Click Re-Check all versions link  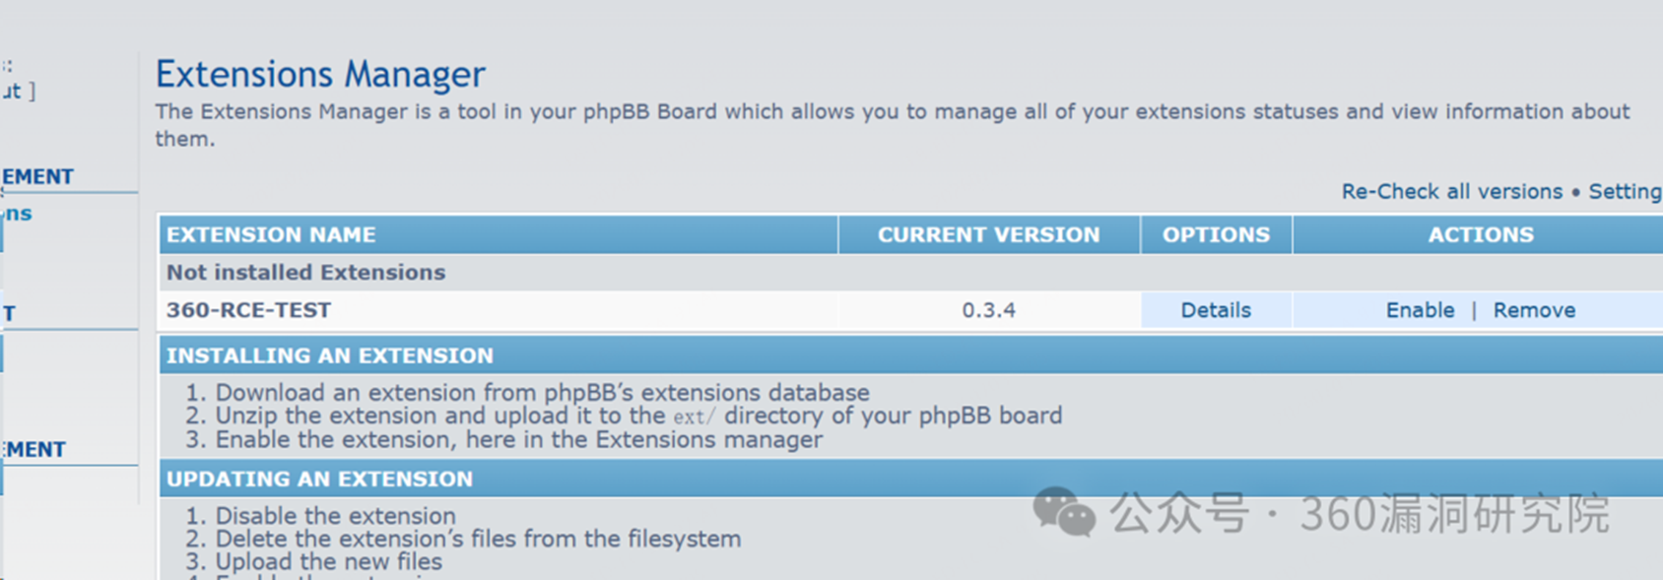click(1451, 191)
